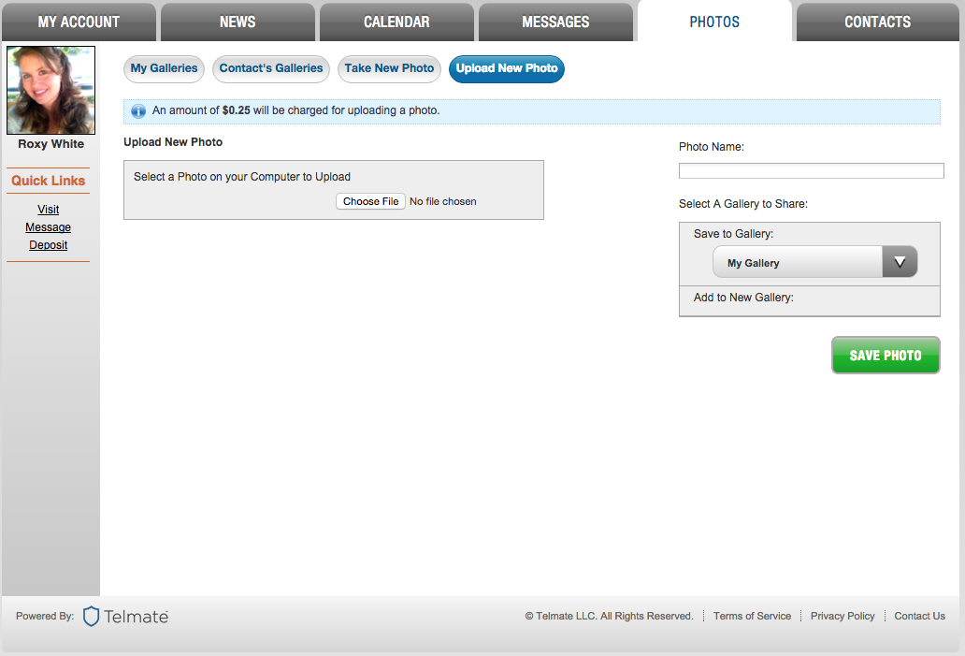
Task: Go to the Messages tab
Action: pos(555,22)
